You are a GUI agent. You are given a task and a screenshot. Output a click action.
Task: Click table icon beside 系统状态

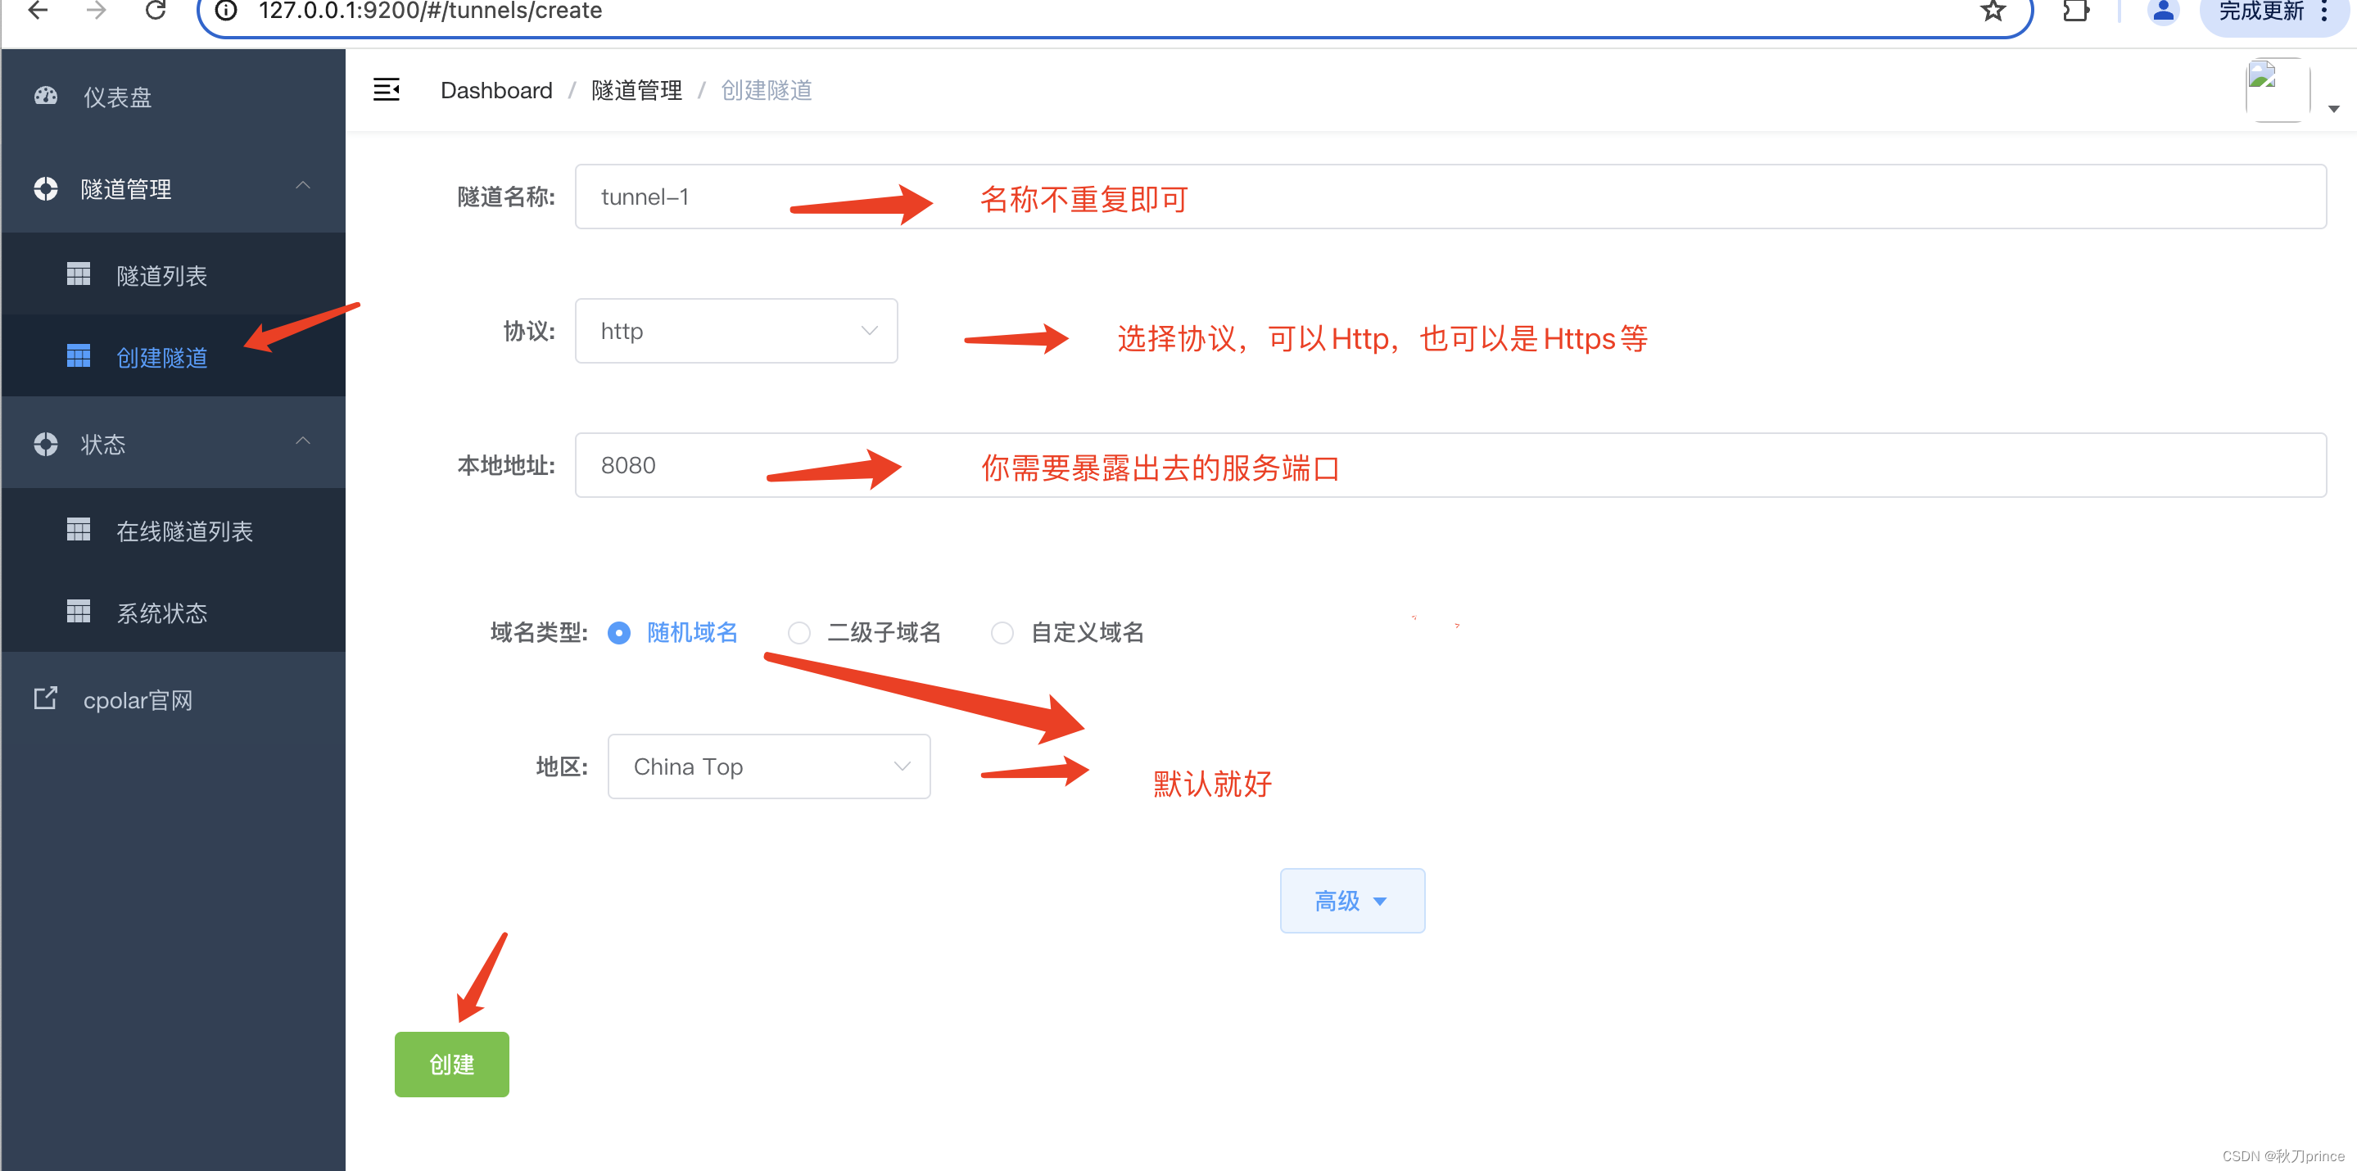(x=79, y=612)
